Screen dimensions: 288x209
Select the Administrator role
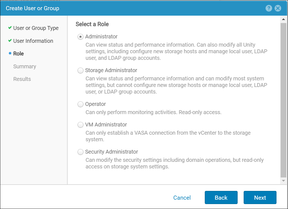pyautogui.click(x=80, y=36)
